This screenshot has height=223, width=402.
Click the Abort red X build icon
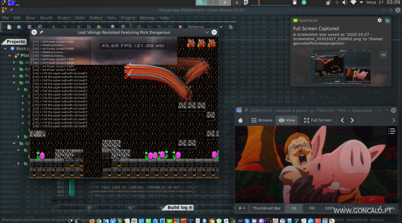(x=180, y=27)
